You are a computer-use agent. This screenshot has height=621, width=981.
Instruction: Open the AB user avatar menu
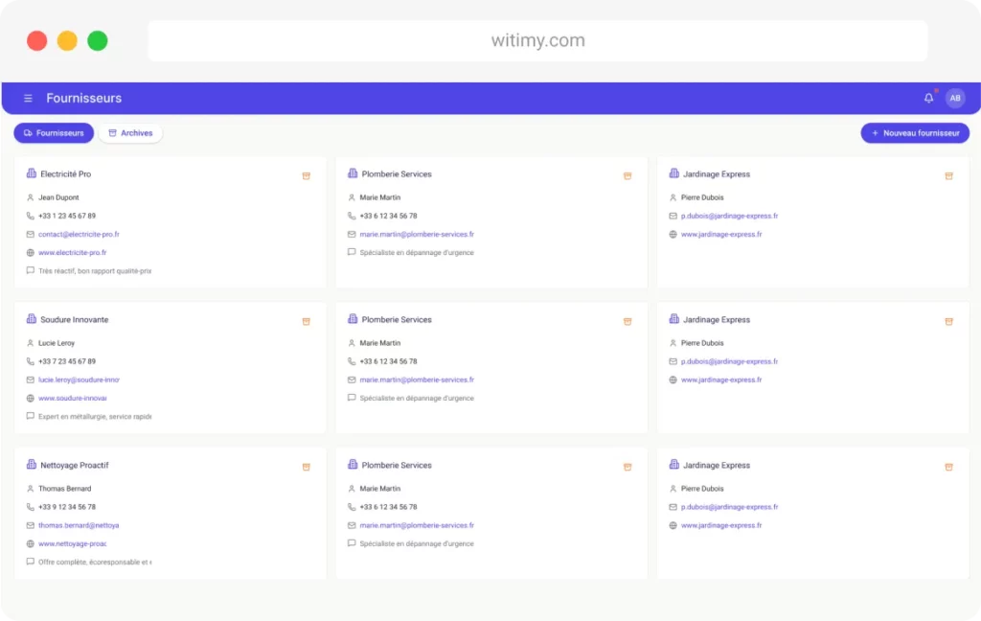[955, 99]
